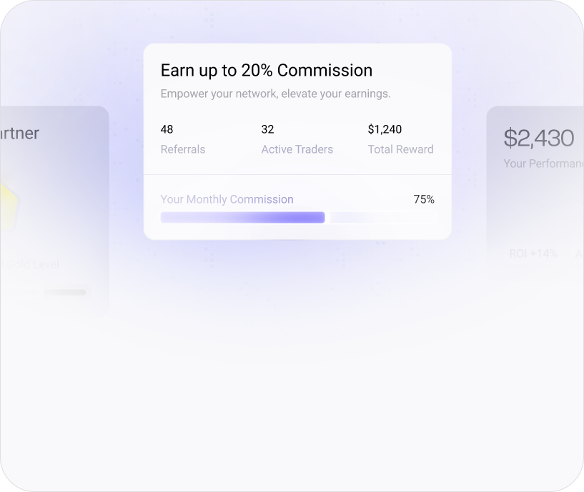584x492 pixels.
Task: Click the Total Reward label
Action: click(400, 149)
